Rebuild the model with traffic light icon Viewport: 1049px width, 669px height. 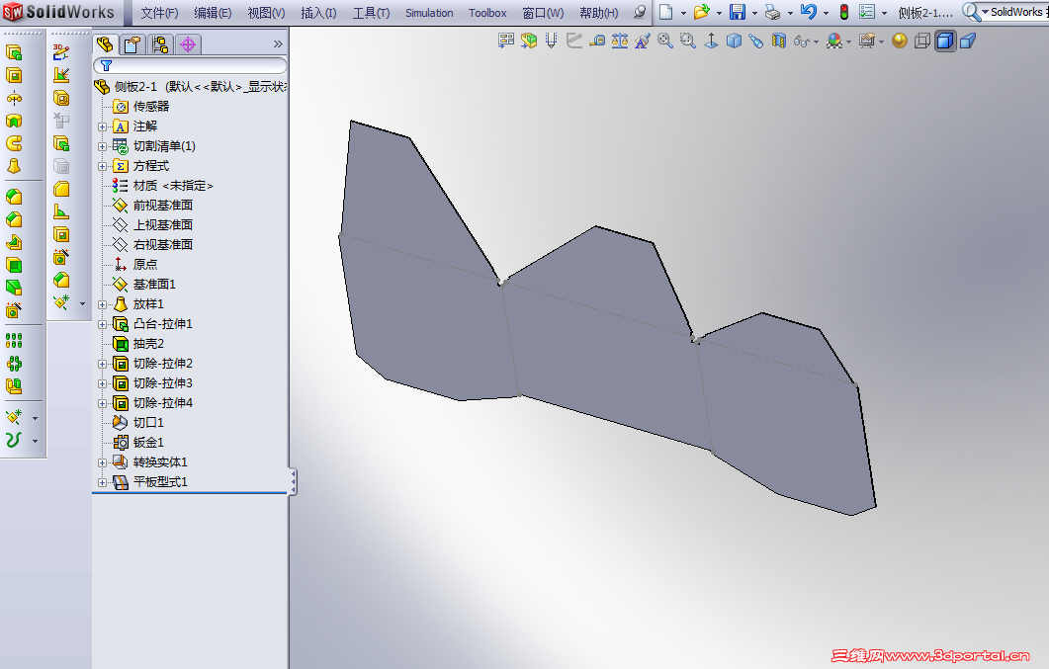(x=844, y=12)
